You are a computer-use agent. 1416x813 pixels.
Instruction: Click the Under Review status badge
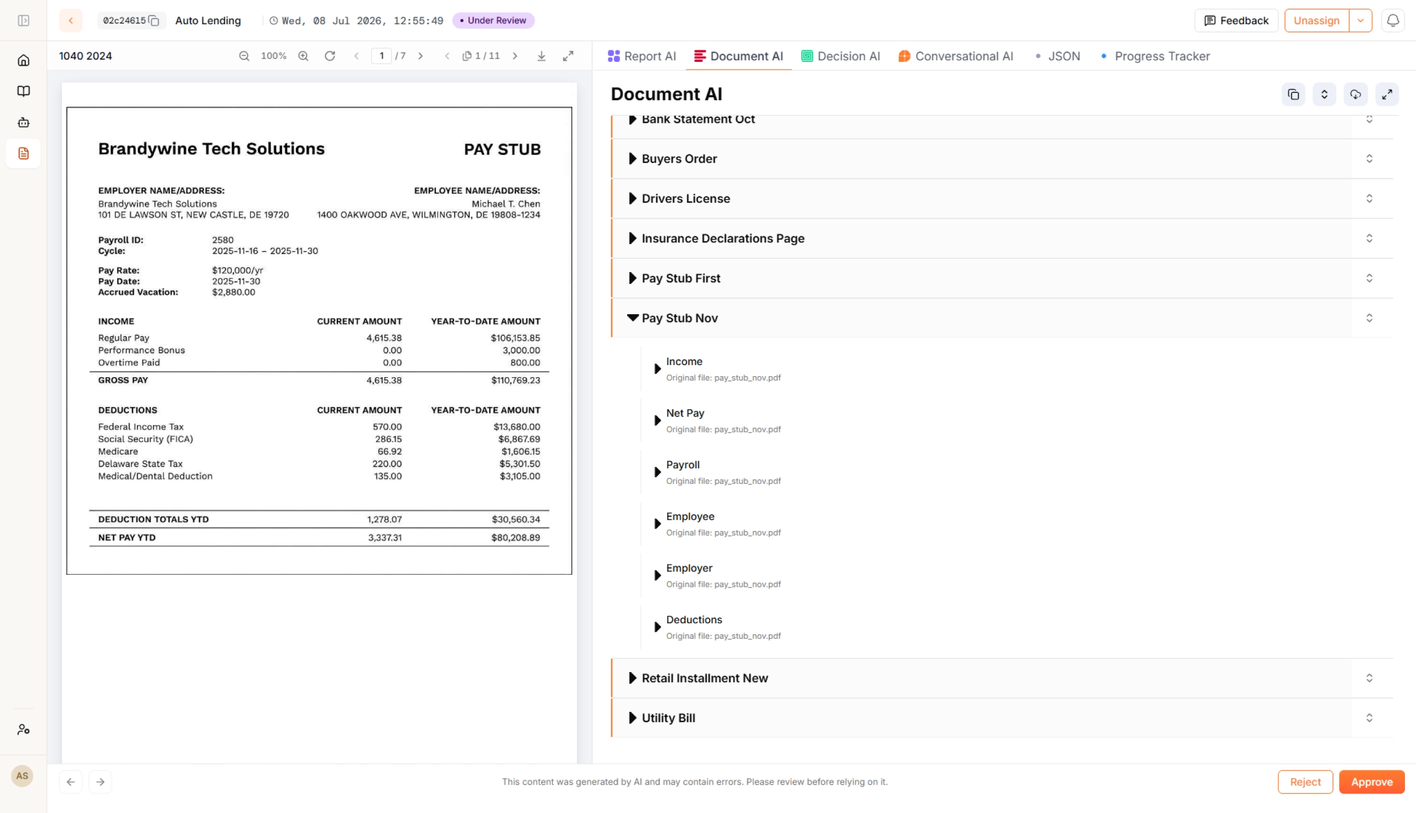pyautogui.click(x=493, y=20)
